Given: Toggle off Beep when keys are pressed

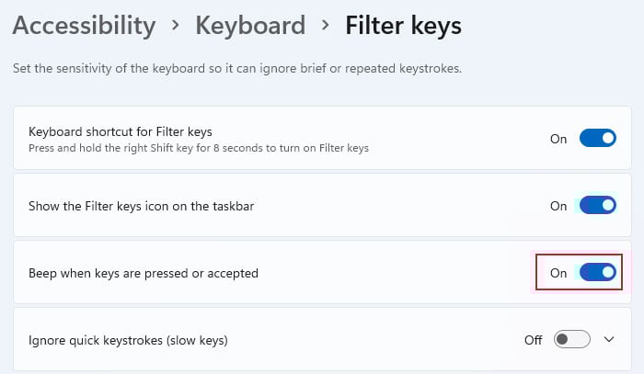Looking at the screenshot, I should [x=598, y=272].
